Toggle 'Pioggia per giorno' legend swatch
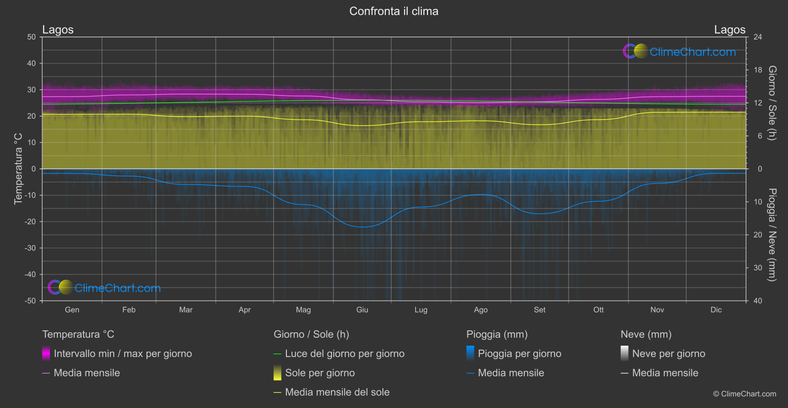Screen dimensions: 788x408 click(x=470, y=354)
